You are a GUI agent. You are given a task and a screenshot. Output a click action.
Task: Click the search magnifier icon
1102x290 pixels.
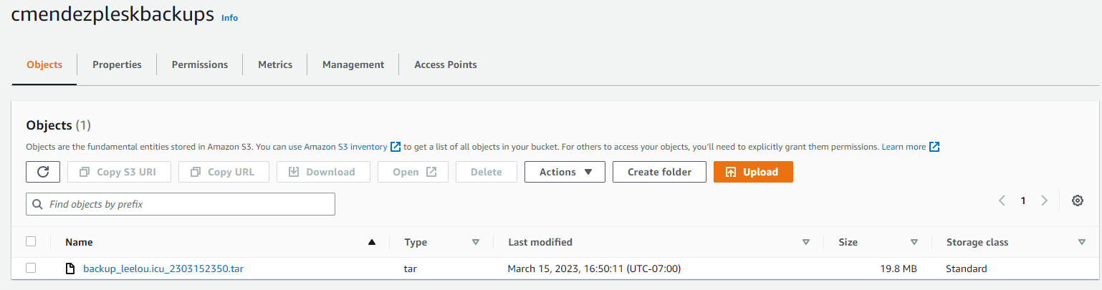coord(37,204)
